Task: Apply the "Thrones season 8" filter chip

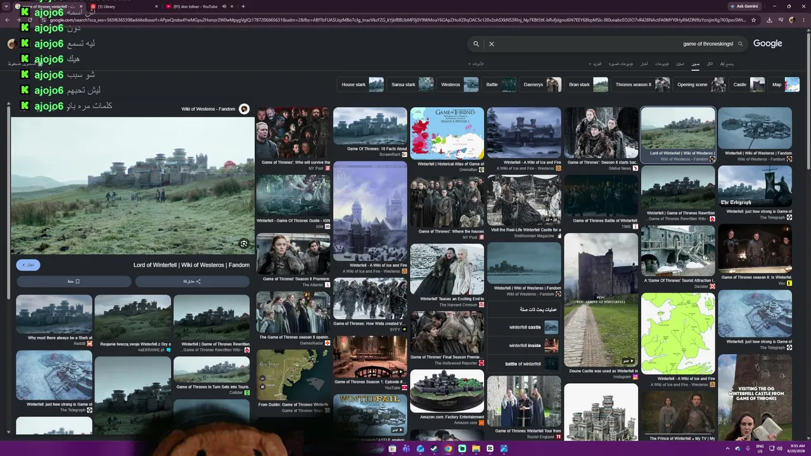Action: click(641, 84)
